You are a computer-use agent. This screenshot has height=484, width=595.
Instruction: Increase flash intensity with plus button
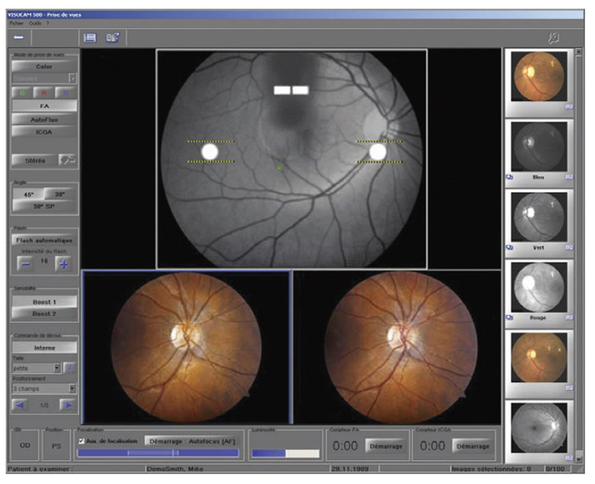point(63,264)
